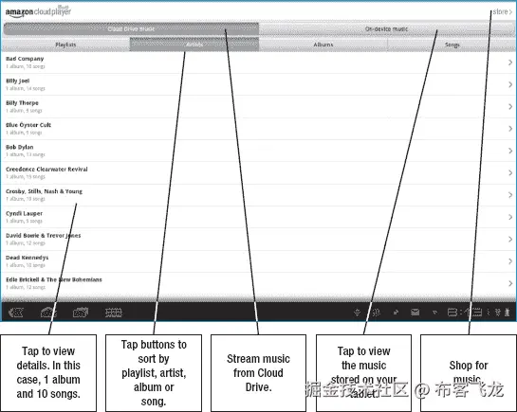517x412 pixels.
Task: Open chevron for Creedence Clearwater Revival
Action: 510,172
